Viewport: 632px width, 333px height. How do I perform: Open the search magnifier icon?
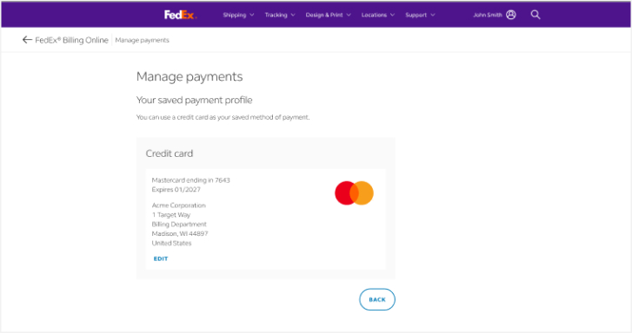click(x=536, y=15)
